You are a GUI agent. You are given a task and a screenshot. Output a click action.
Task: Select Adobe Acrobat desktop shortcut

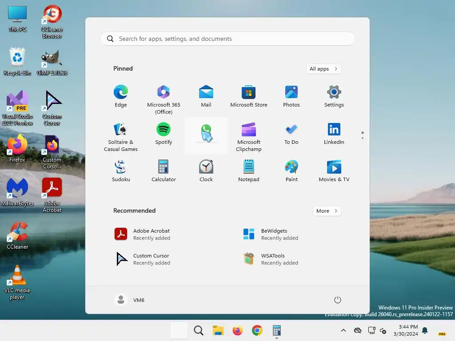coord(52,195)
